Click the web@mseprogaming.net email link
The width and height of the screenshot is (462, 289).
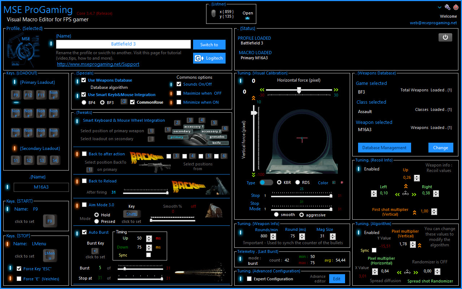pyautogui.click(x=433, y=23)
